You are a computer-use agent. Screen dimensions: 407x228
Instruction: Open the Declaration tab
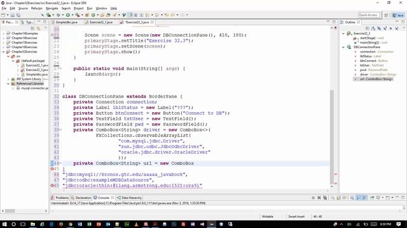pos(81,198)
